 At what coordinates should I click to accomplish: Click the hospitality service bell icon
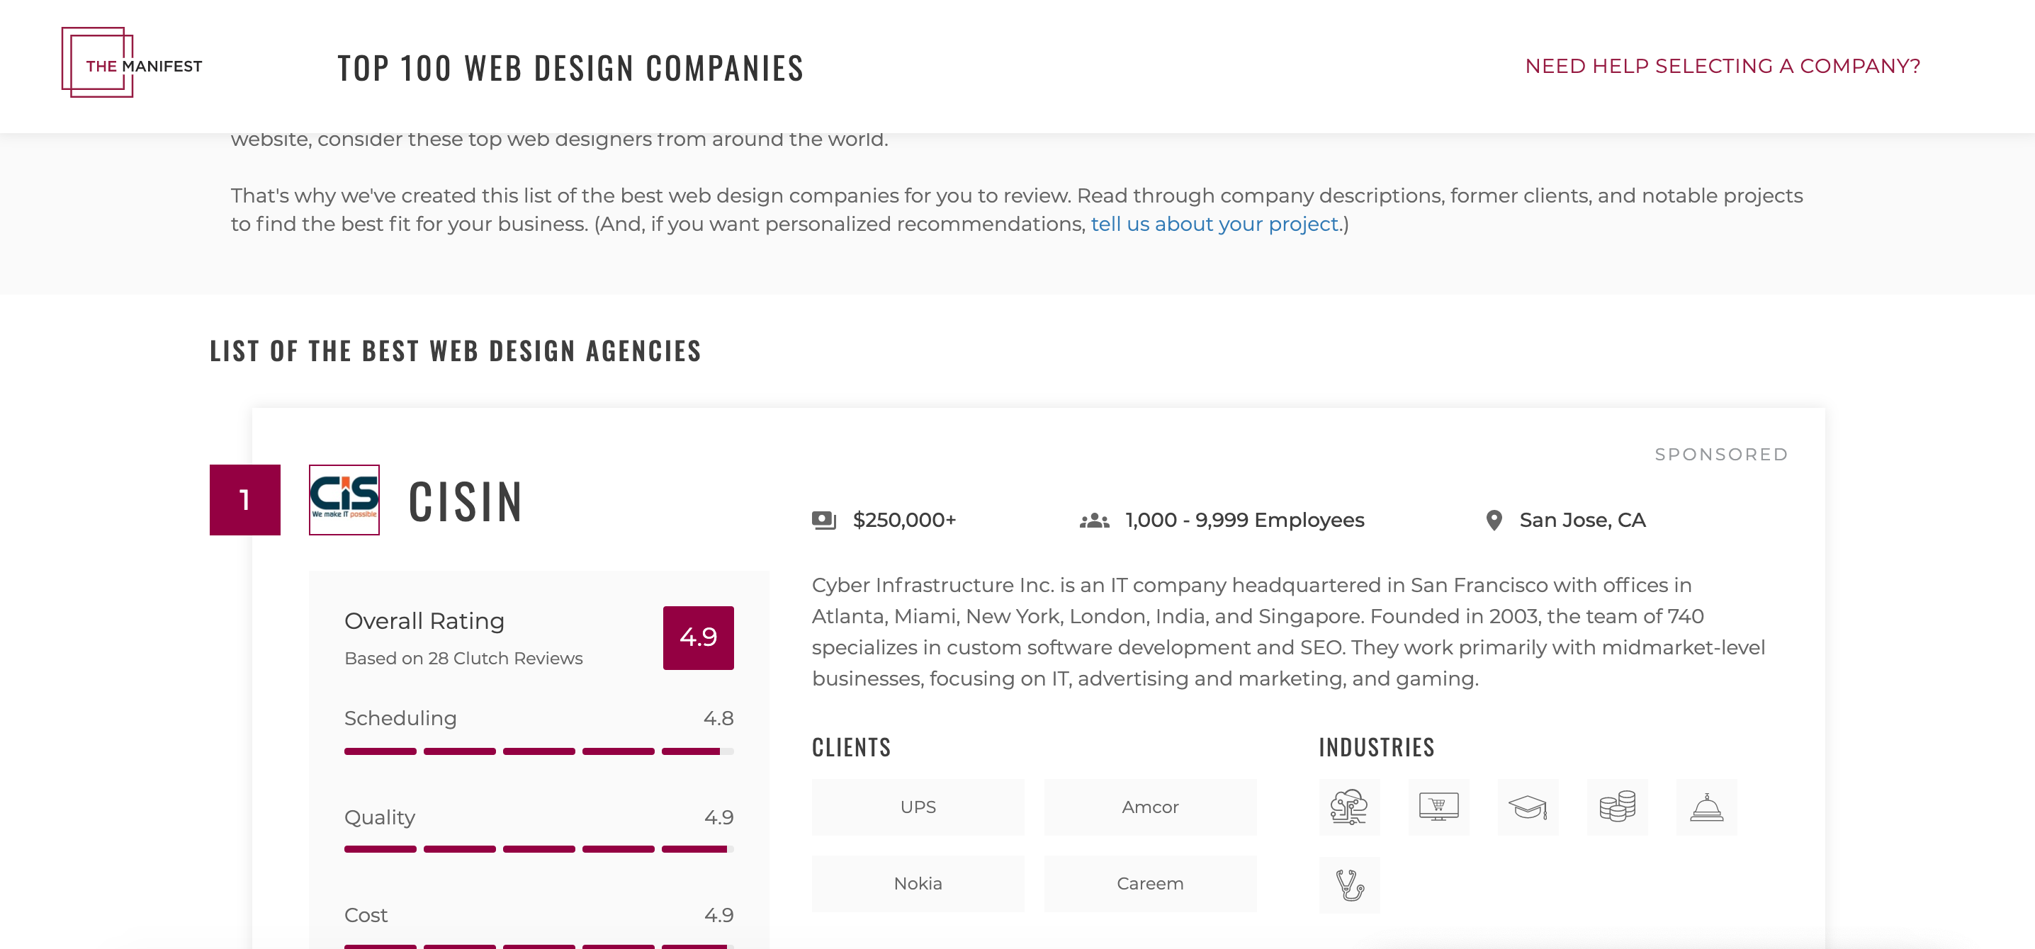point(1706,807)
